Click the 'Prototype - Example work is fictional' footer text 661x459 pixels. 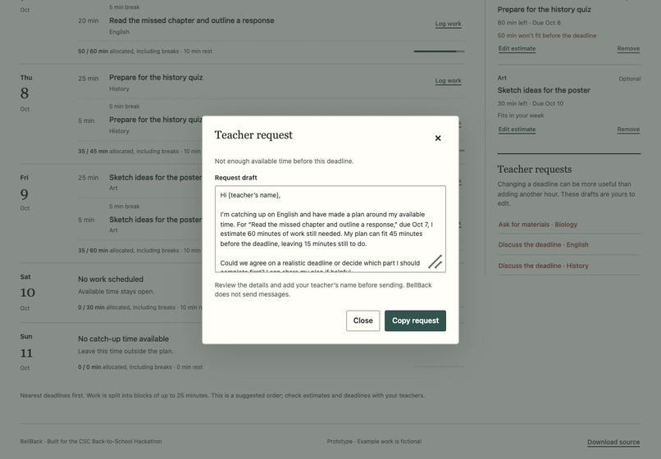(x=374, y=442)
